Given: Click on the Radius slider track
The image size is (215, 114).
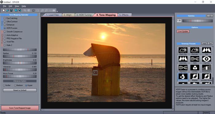Looking at the screenshot, I should (20, 56).
